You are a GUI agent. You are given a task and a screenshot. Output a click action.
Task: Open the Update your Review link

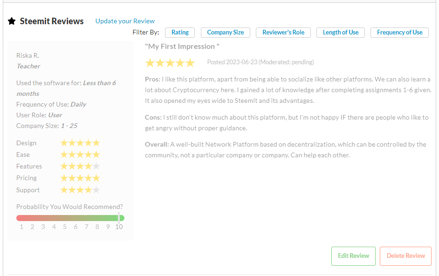click(x=125, y=21)
